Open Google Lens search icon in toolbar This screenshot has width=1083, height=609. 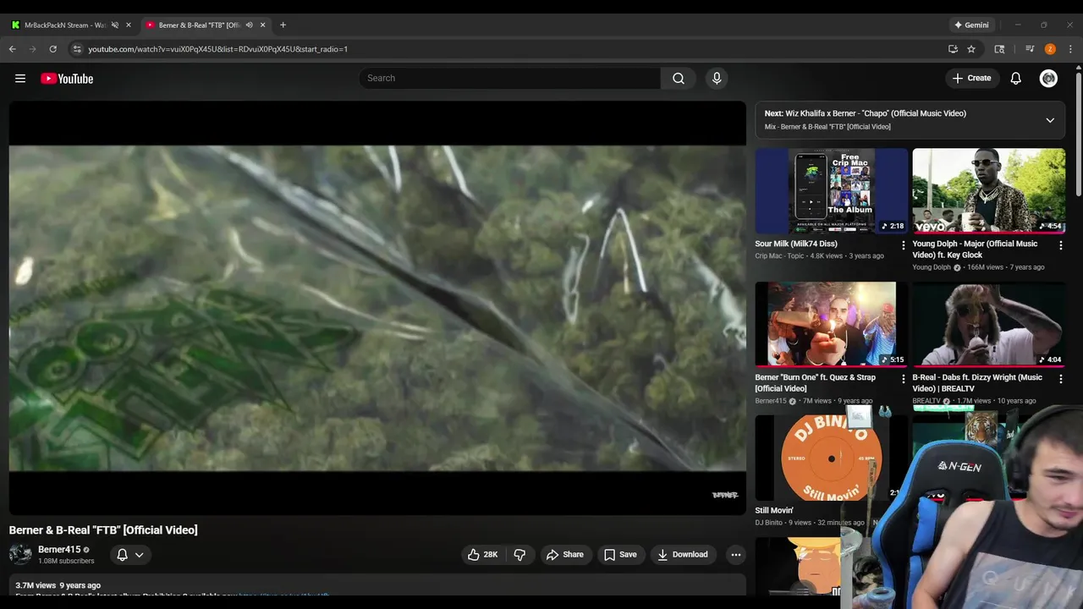(999, 49)
